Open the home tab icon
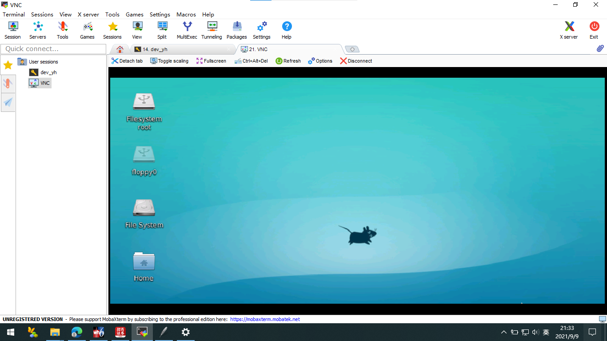Viewport: 607px width, 341px height. (x=120, y=49)
